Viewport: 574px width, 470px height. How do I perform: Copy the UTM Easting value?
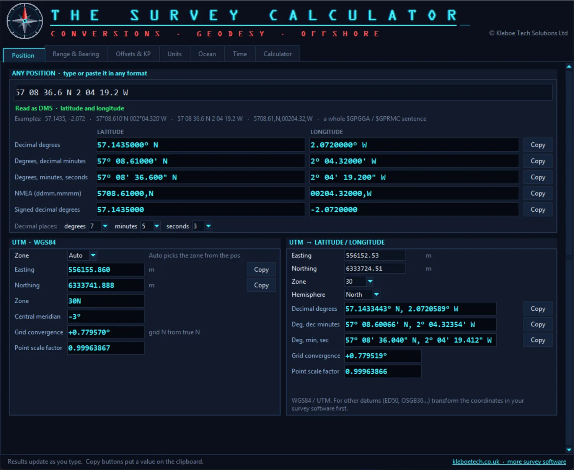coord(261,269)
